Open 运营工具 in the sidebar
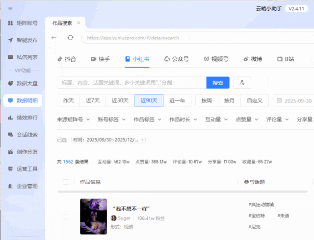Screen dimensions: 314x240 (23, 169)
